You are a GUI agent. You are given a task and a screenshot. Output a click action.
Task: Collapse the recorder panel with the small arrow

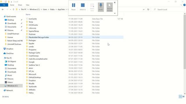tap(115, 13)
